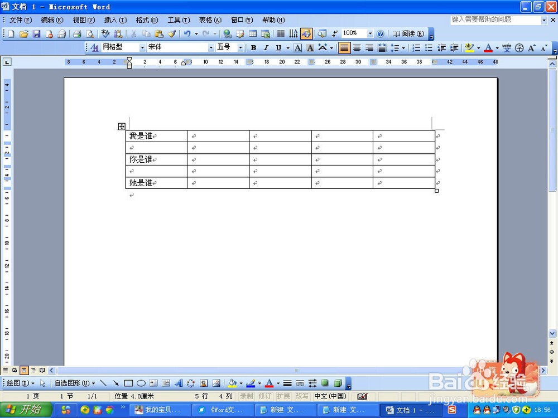Open the 格式 menu
Viewport: 558px width, 418px height.
click(147, 20)
